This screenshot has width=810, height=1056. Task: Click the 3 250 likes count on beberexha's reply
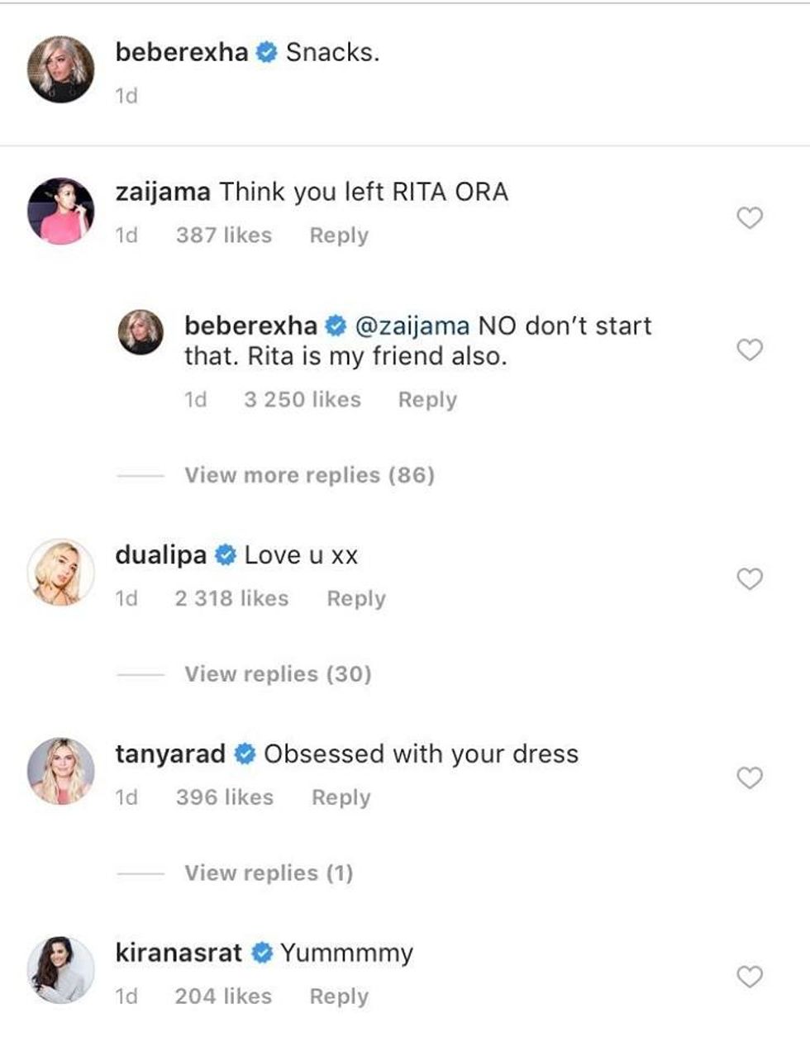tap(304, 399)
